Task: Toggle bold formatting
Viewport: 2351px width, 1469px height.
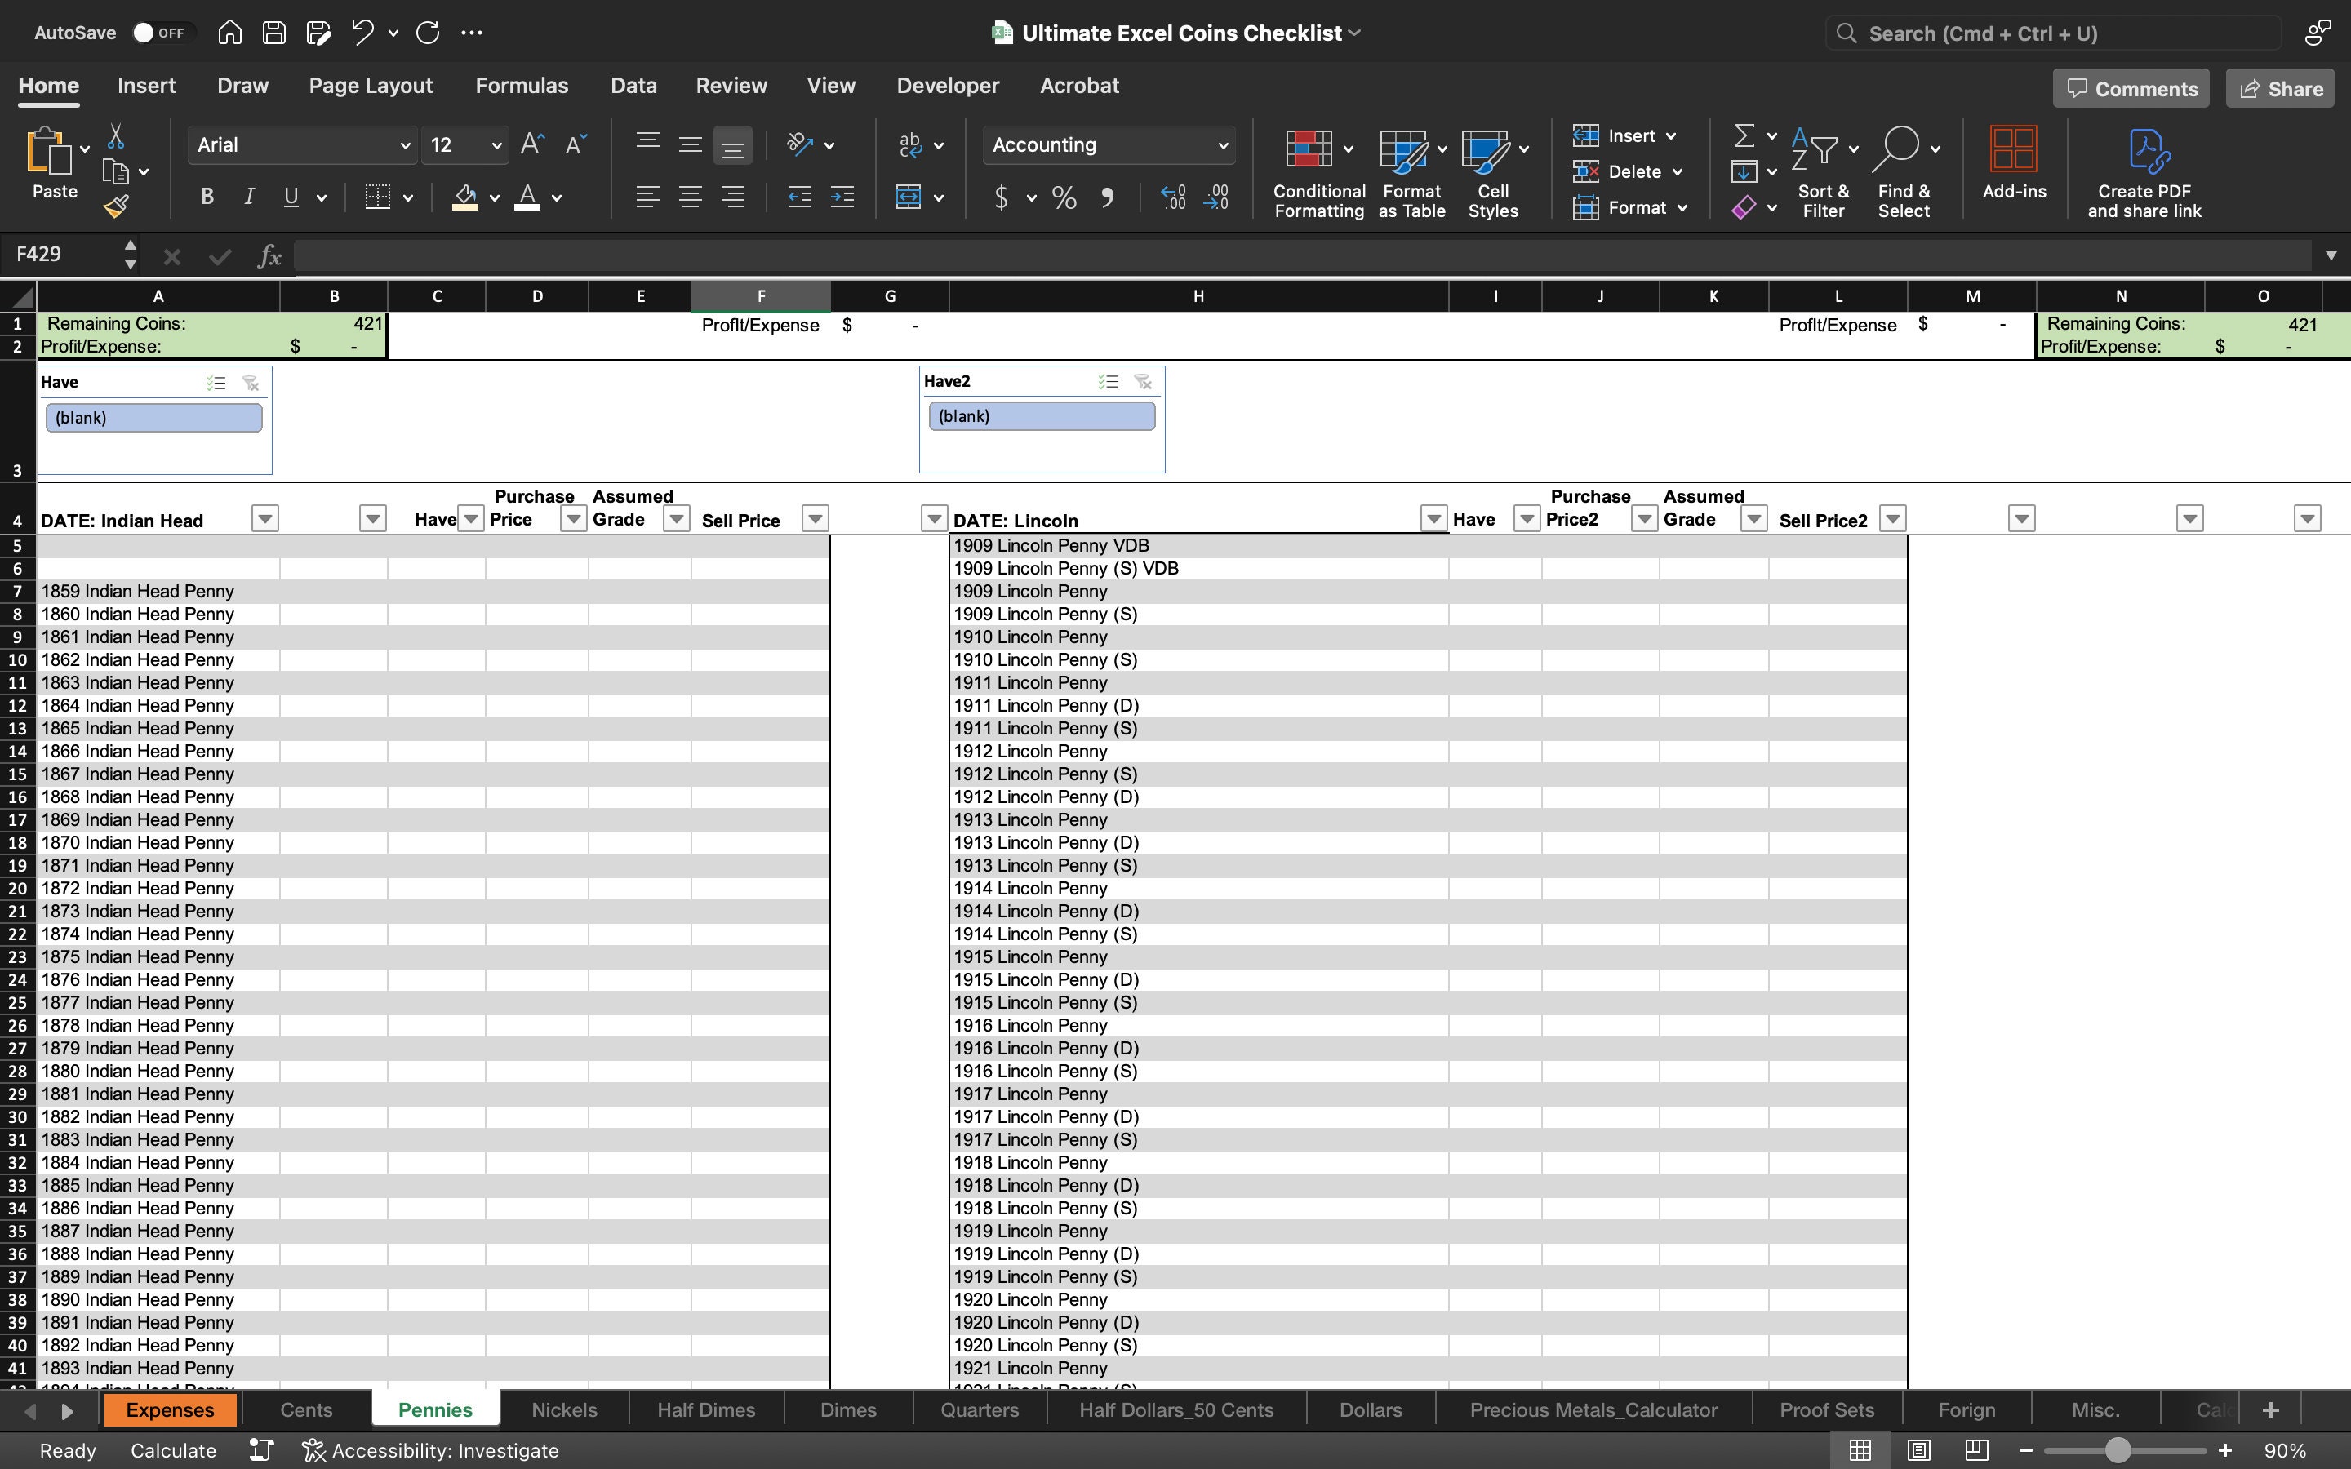Action: click(x=206, y=196)
